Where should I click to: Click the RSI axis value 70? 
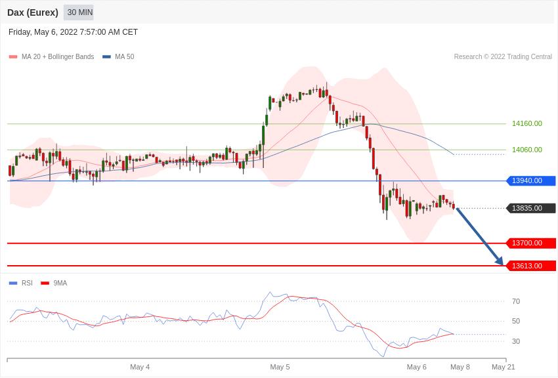point(516,301)
